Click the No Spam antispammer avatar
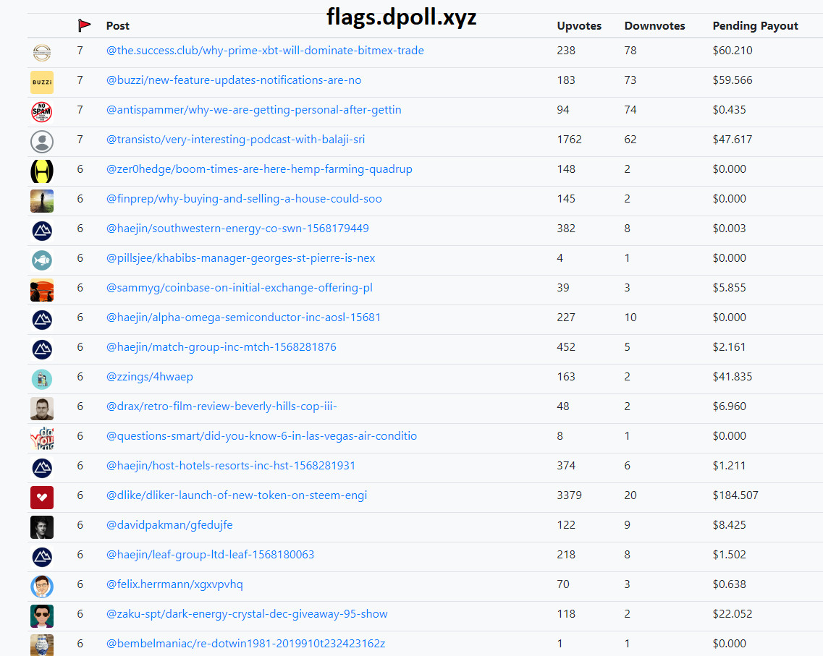 tap(42, 112)
